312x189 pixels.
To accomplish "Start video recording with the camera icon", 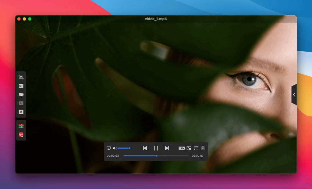I will coord(21,94).
